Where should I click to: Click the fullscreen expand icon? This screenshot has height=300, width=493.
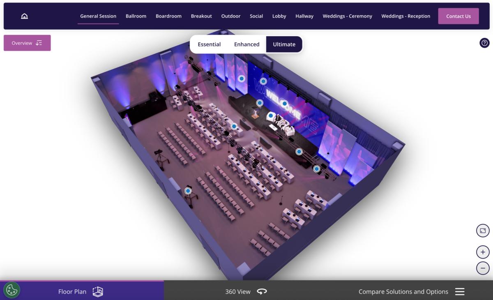tap(483, 231)
